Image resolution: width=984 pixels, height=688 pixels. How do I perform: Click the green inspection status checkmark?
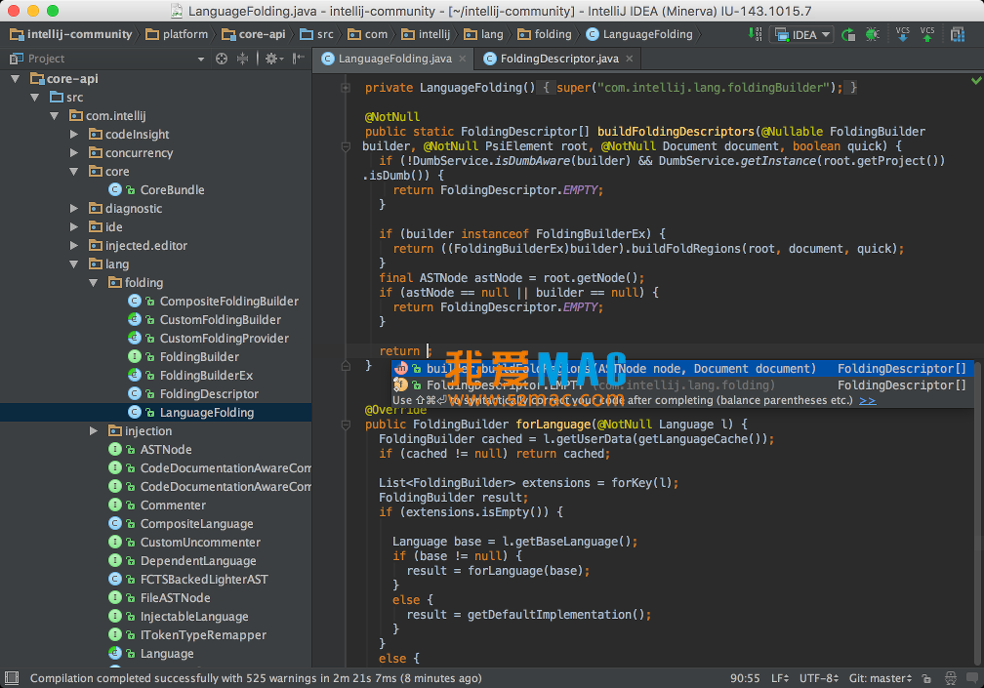pyautogui.click(x=976, y=80)
